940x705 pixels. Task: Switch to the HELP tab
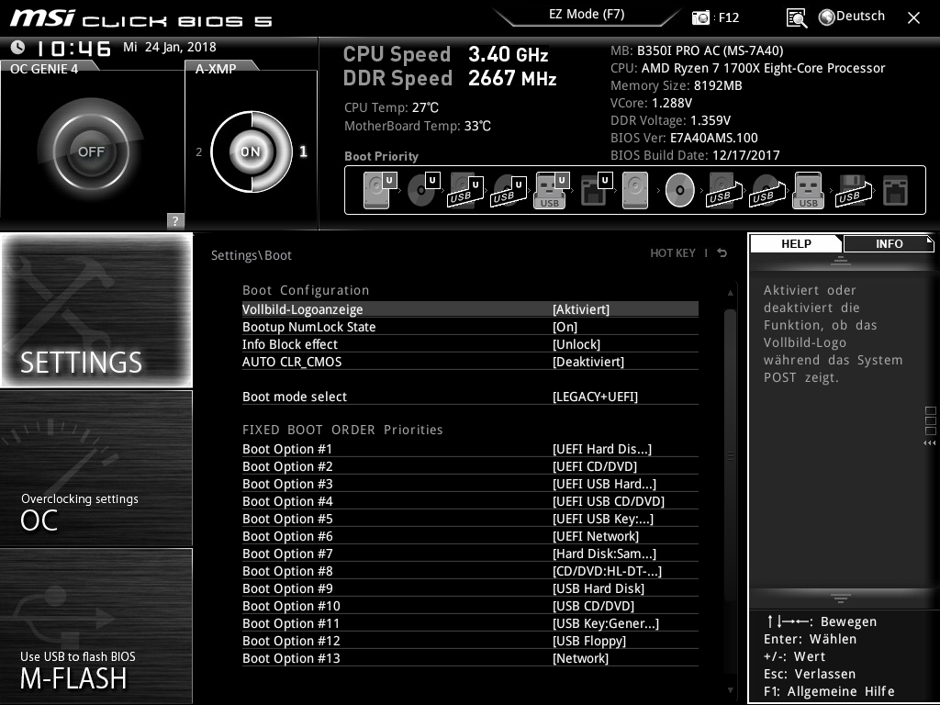(796, 243)
